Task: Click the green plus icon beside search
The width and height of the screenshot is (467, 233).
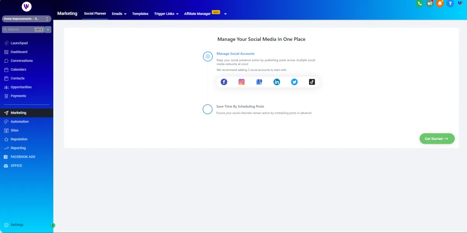Action: click(48, 29)
